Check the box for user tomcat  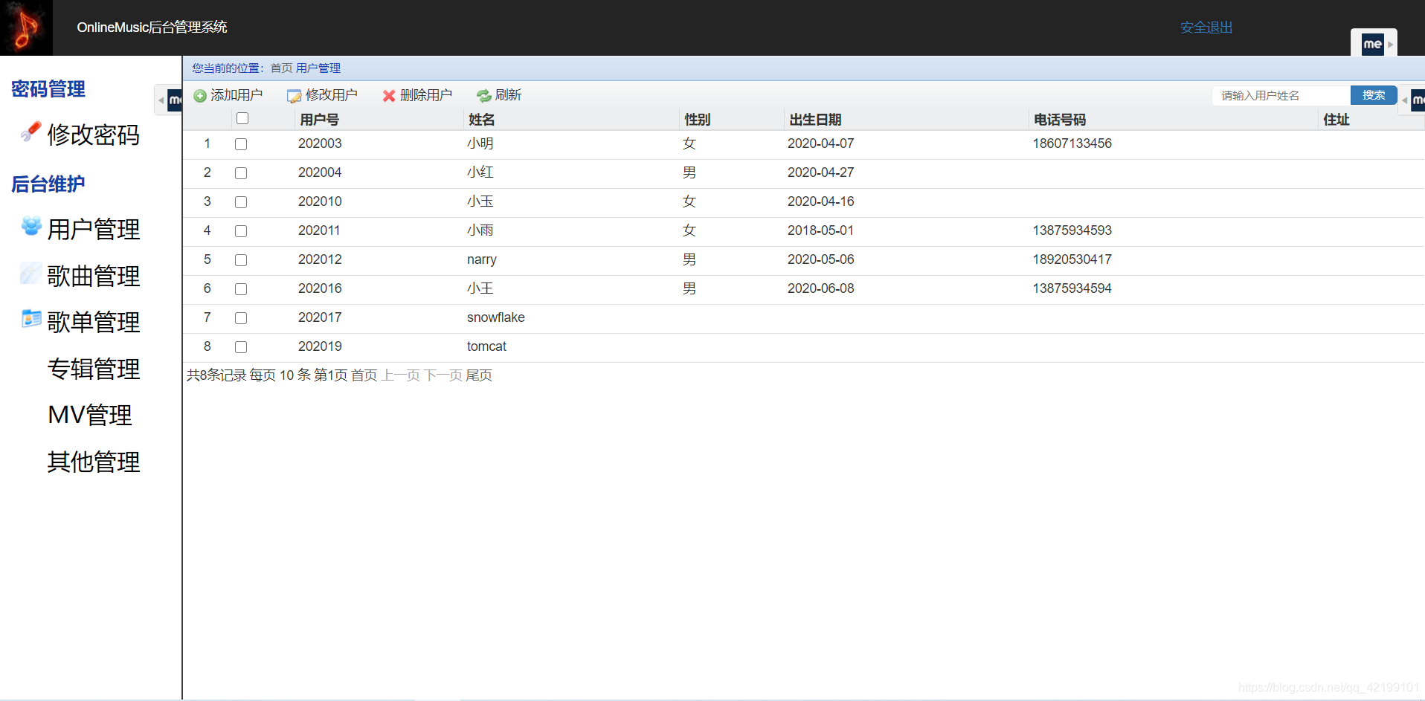241,347
